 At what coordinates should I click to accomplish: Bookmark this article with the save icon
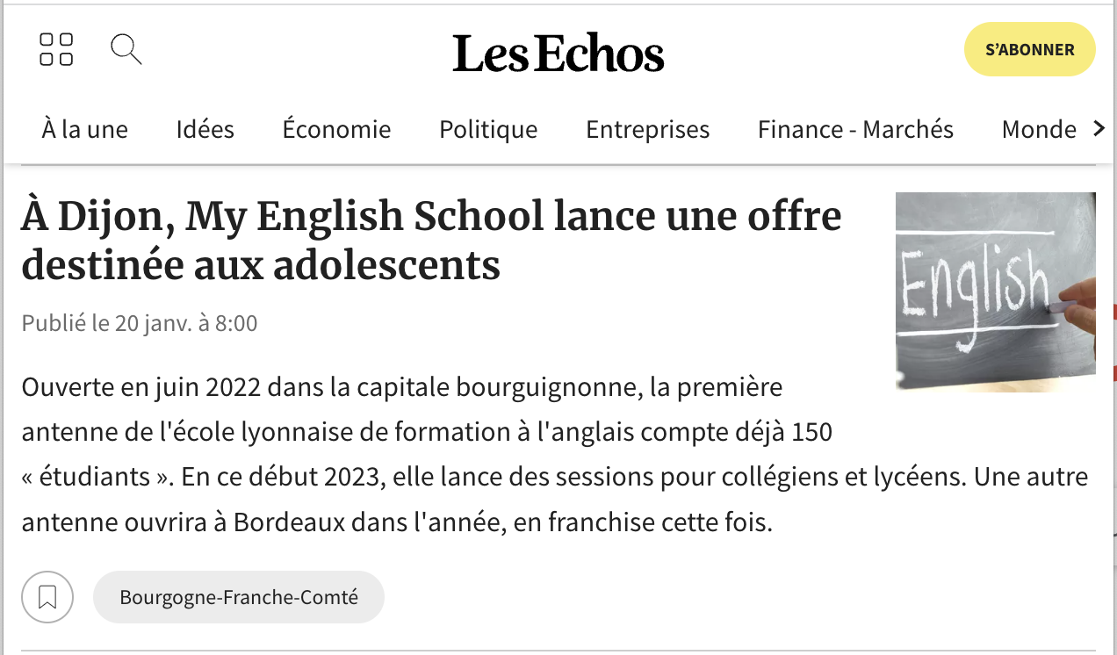pyautogui.click(x=47, y=597)
